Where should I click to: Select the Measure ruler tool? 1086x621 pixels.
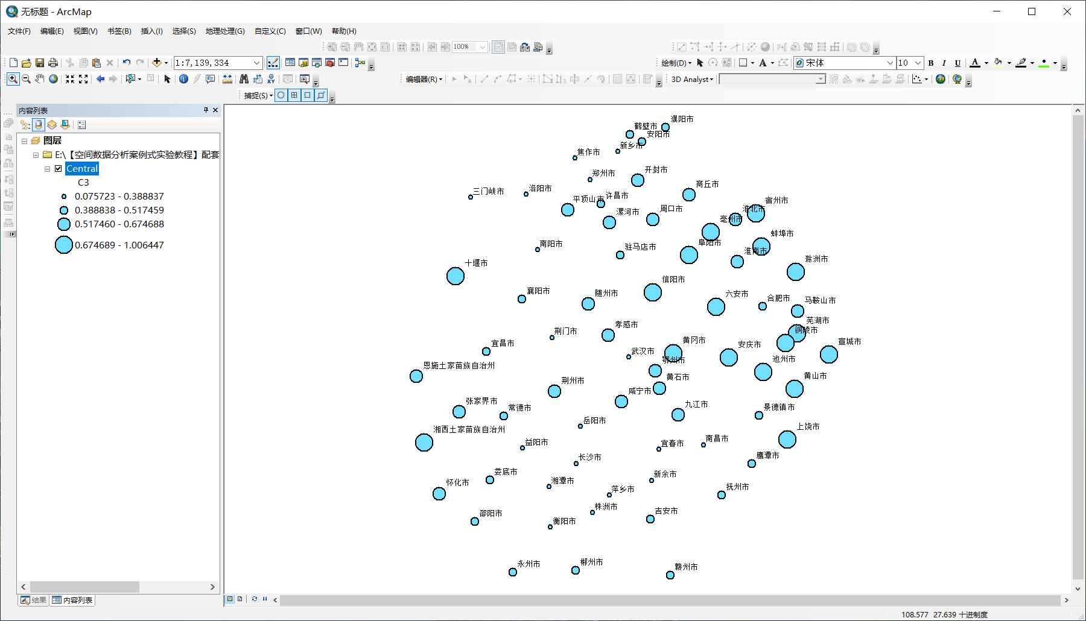point(227,79)
